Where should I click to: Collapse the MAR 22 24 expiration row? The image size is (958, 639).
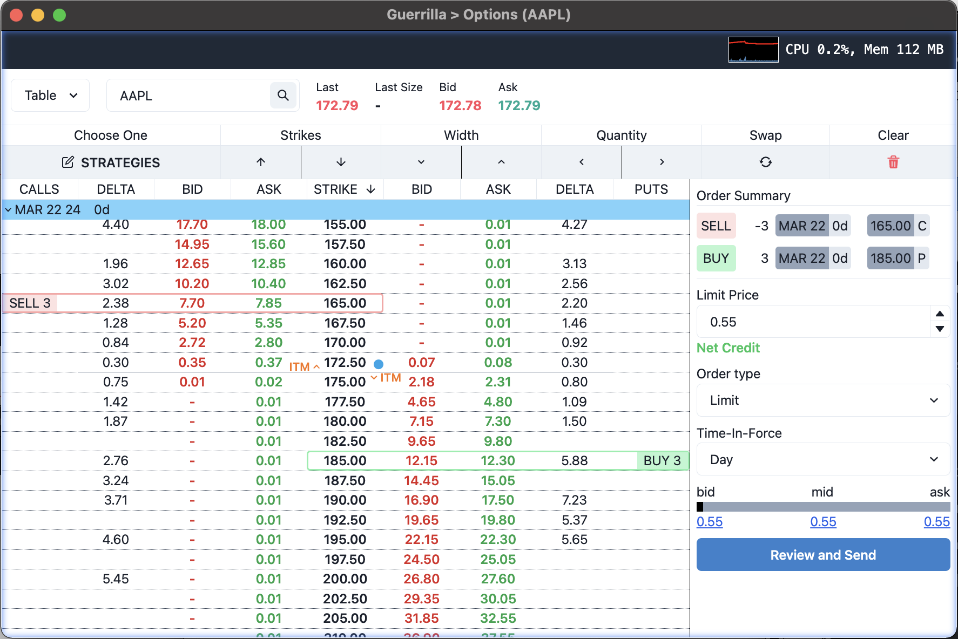(x=8, y=209)
